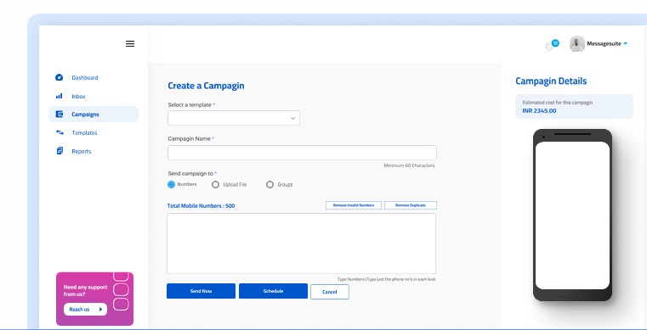Image resolution: width=647 pixels, height=330 pixels.
Task: Open Inbox from sidebar
Action: pyautogui.click(x=78, y=96)
